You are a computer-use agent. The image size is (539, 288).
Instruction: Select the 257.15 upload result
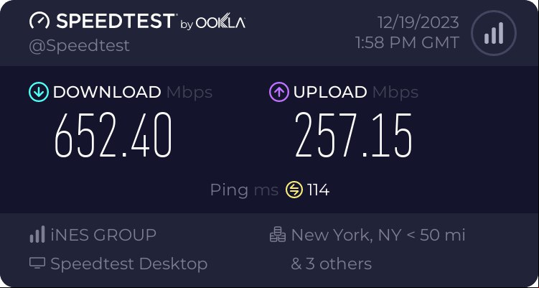tap(353, 136)
